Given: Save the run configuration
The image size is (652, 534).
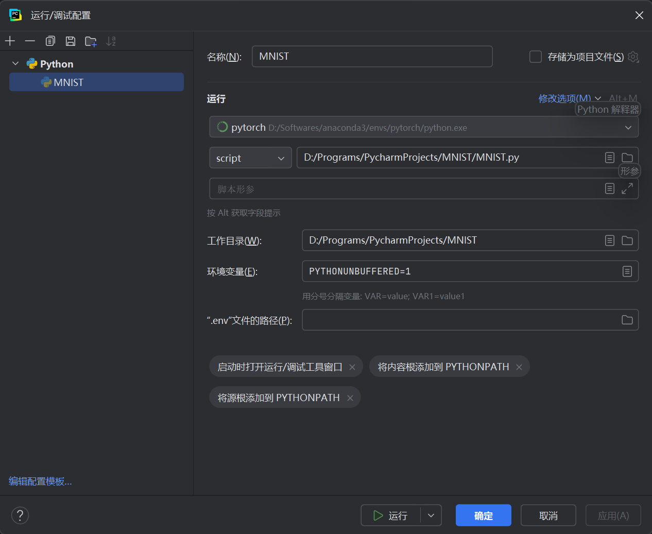Looking at the screenshot, I should pyautogui.click(x=71, y=41).
